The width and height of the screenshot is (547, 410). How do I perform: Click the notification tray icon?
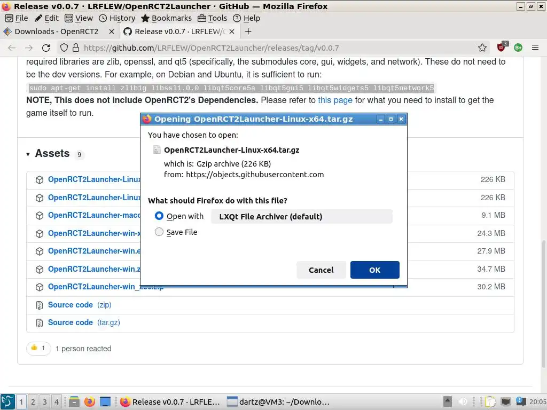click(521, 401)
